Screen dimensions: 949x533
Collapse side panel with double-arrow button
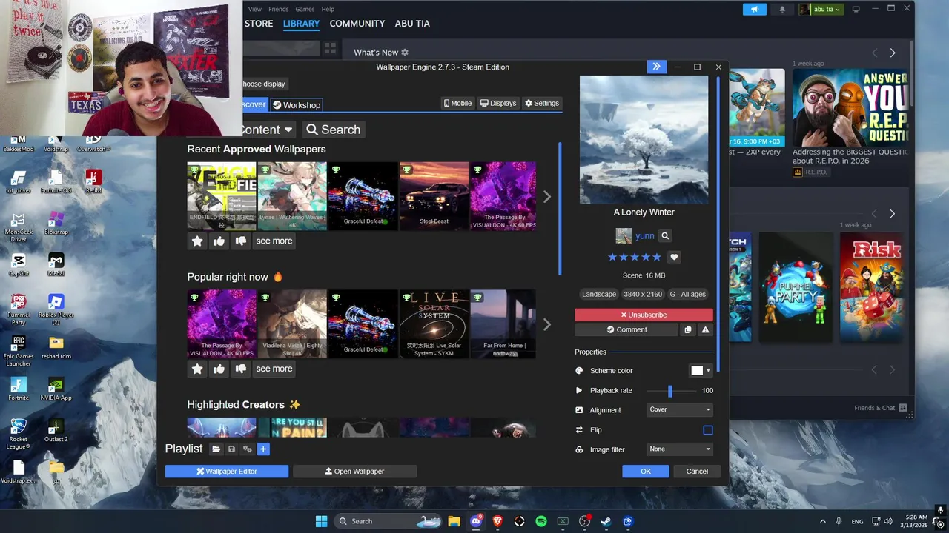pyautogui.click(x=656, y=67)
